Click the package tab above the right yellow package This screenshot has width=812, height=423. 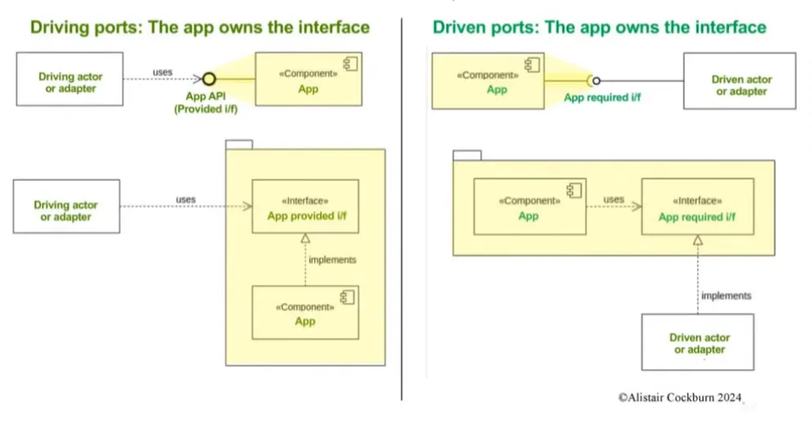[467, 155]
